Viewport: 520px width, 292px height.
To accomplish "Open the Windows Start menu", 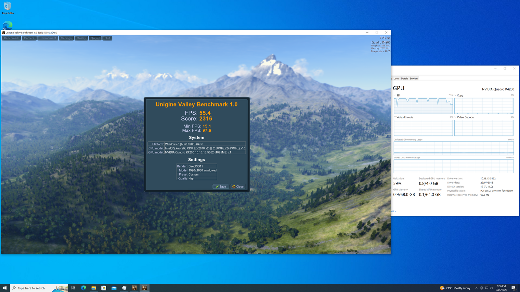I will coord(5,288).
